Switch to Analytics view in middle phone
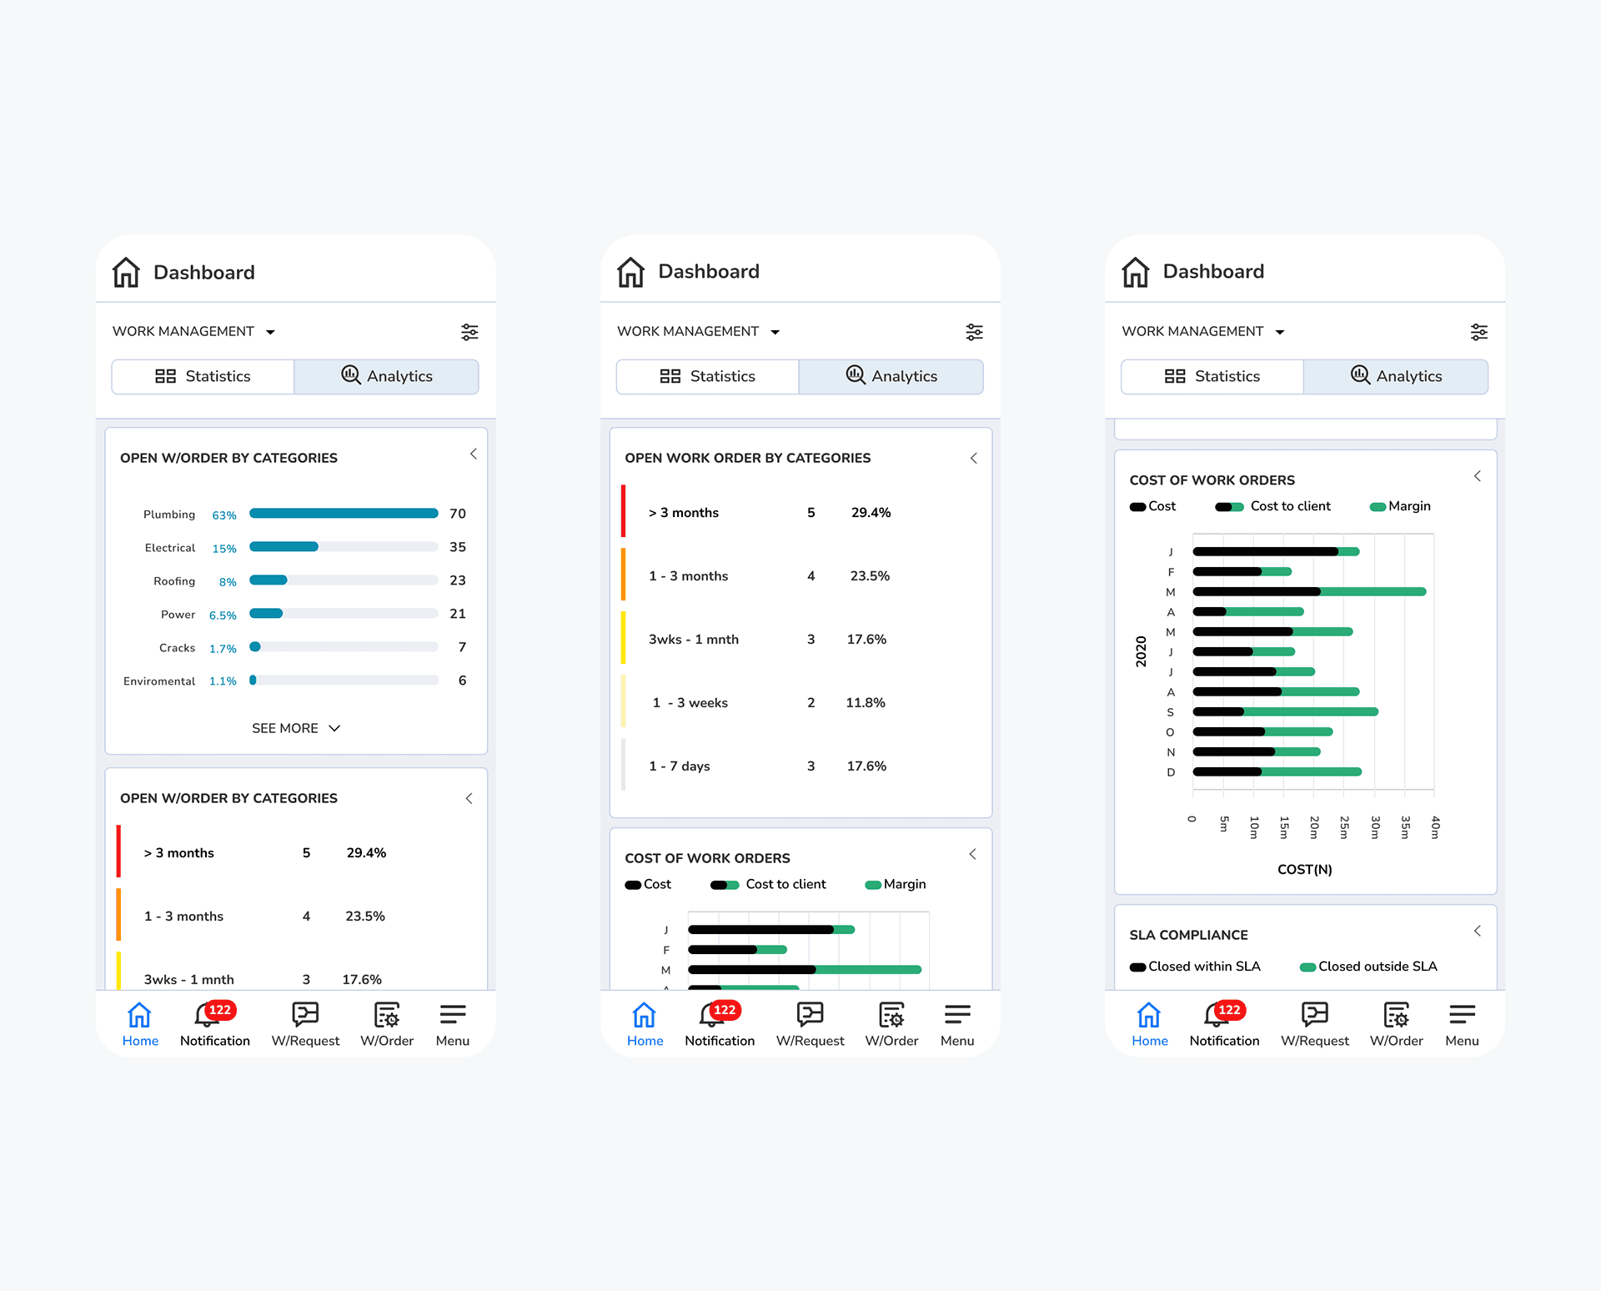This screenshot has height=1291, width=1601. [x=891, y=376]
